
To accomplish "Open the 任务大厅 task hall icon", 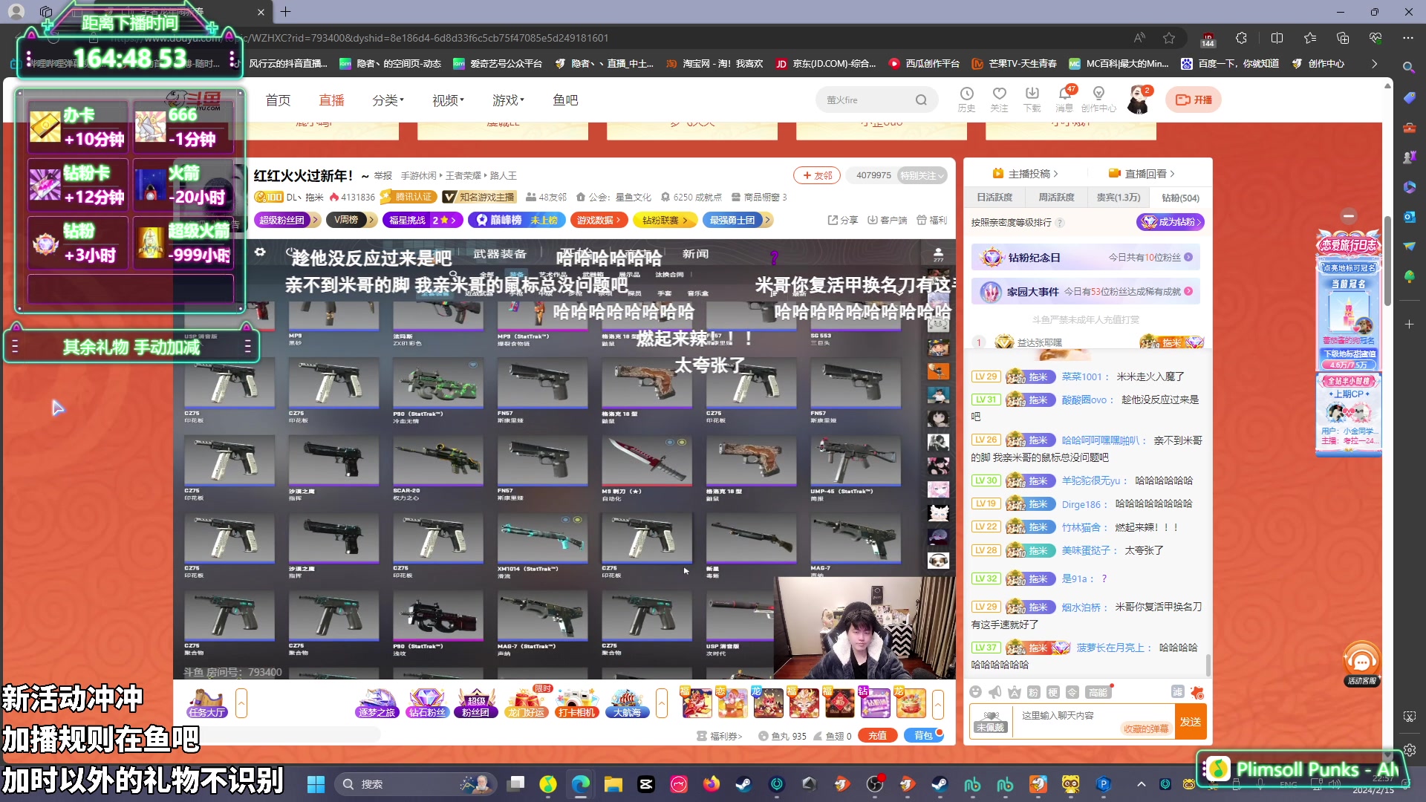I will 206,702.
